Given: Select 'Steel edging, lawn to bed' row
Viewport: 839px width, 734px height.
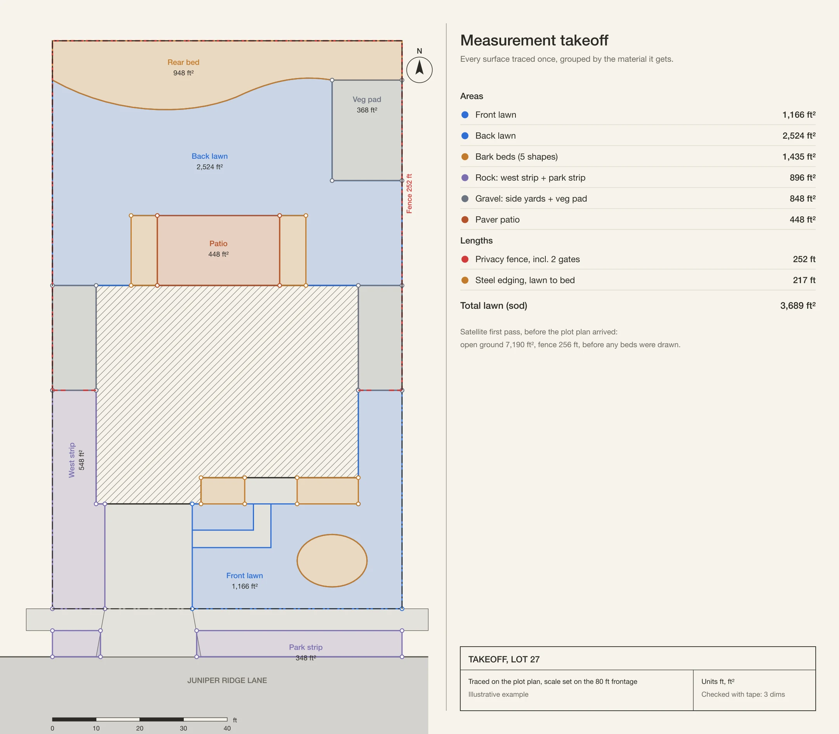Looking at the screenshot, I should coord(638,280).
